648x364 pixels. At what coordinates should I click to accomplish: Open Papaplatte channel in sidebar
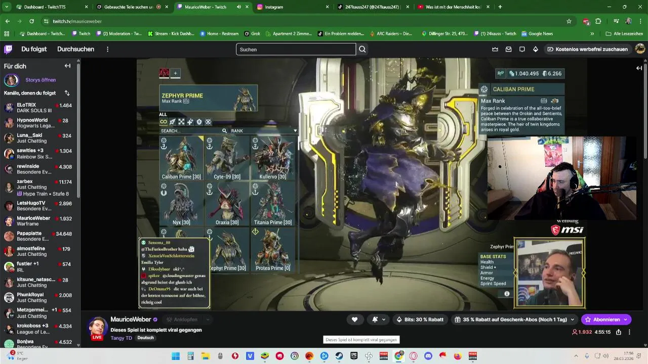(x=38, y=237)
